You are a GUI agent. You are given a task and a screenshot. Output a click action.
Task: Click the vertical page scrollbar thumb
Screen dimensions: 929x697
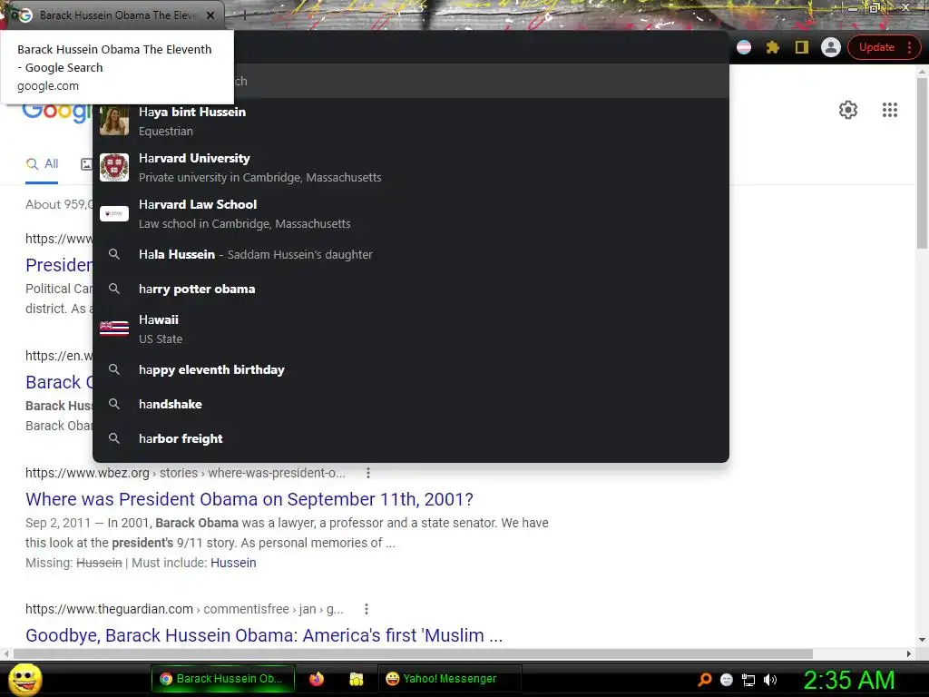[922, 163]
